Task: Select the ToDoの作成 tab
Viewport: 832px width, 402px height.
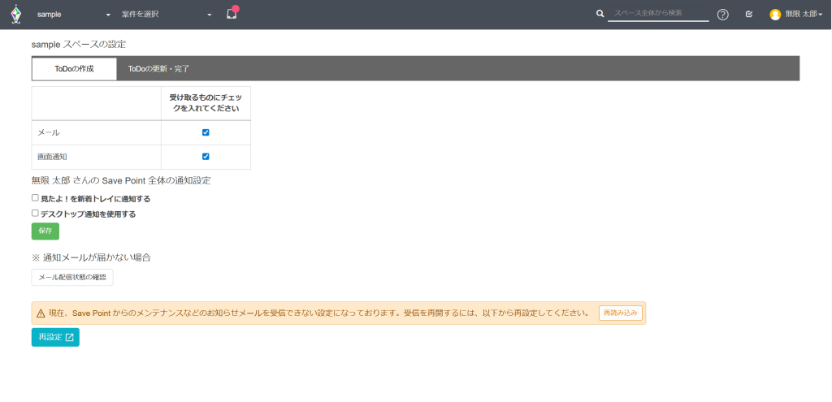Action: (x=74, y=69)
